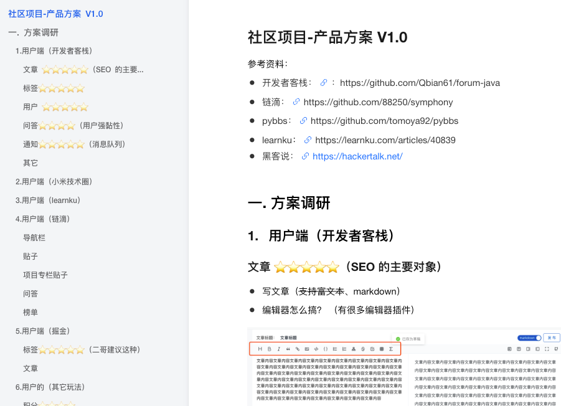The image size is (561, 406).
Task: Open outline item 项目专栏贴子
Action: point(45,275)
